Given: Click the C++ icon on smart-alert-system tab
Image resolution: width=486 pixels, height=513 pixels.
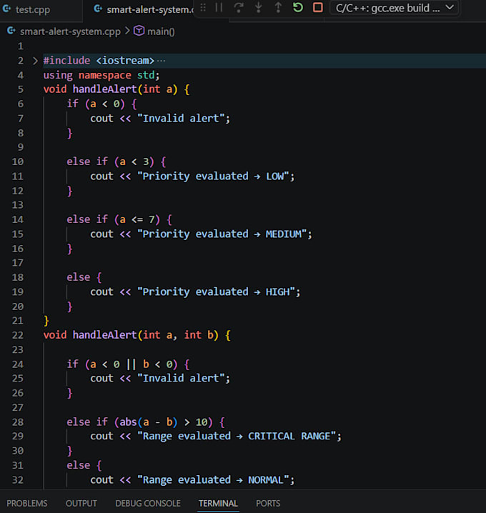Looking at the screenshot, I should click(98, 9).
